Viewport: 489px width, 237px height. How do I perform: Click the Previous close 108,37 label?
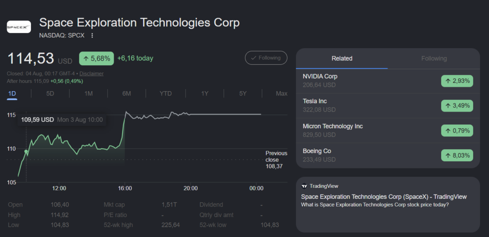tap(276, 160)
